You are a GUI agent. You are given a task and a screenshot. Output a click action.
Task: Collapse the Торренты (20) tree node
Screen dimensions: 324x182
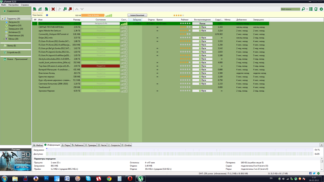(x=2, y=19)
